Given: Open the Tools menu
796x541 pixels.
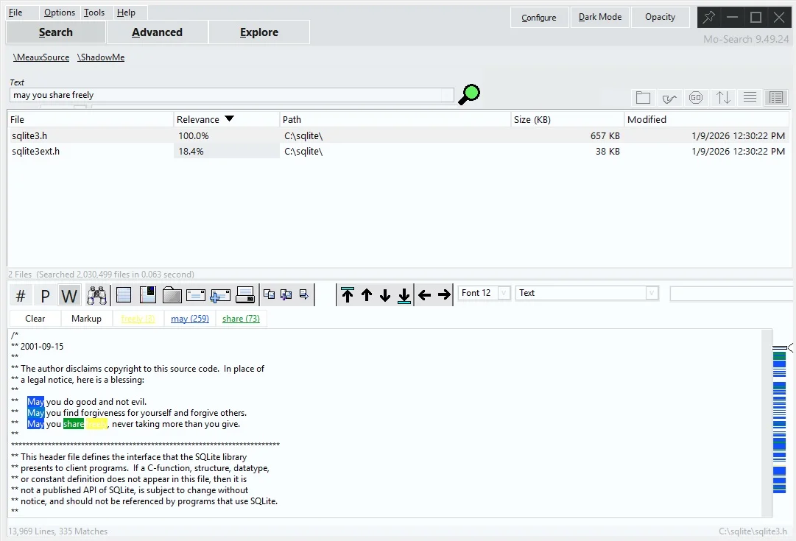Looking at the screenshot, I should coord(94,12).
